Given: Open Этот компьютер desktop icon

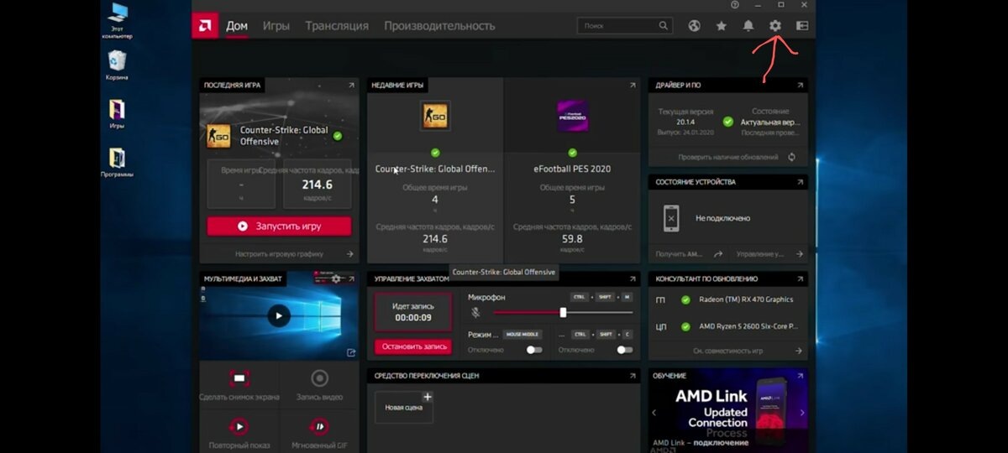Looking at the screenshot, I should tap(117, 21).
